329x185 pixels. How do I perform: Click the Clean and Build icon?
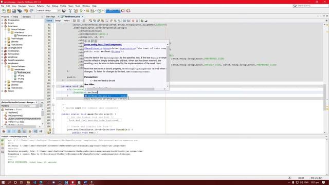tap(76, 11)
